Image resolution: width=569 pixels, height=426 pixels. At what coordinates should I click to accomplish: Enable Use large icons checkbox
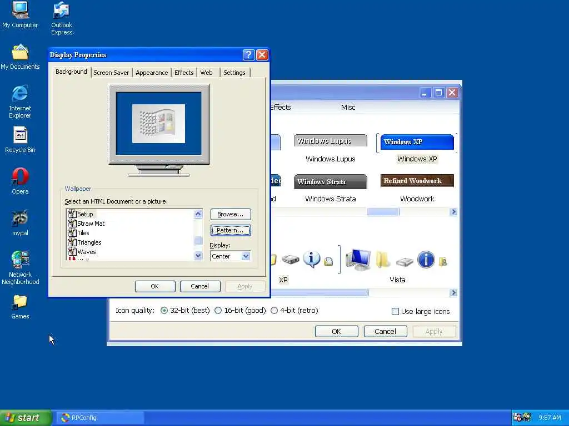(421, 312)
